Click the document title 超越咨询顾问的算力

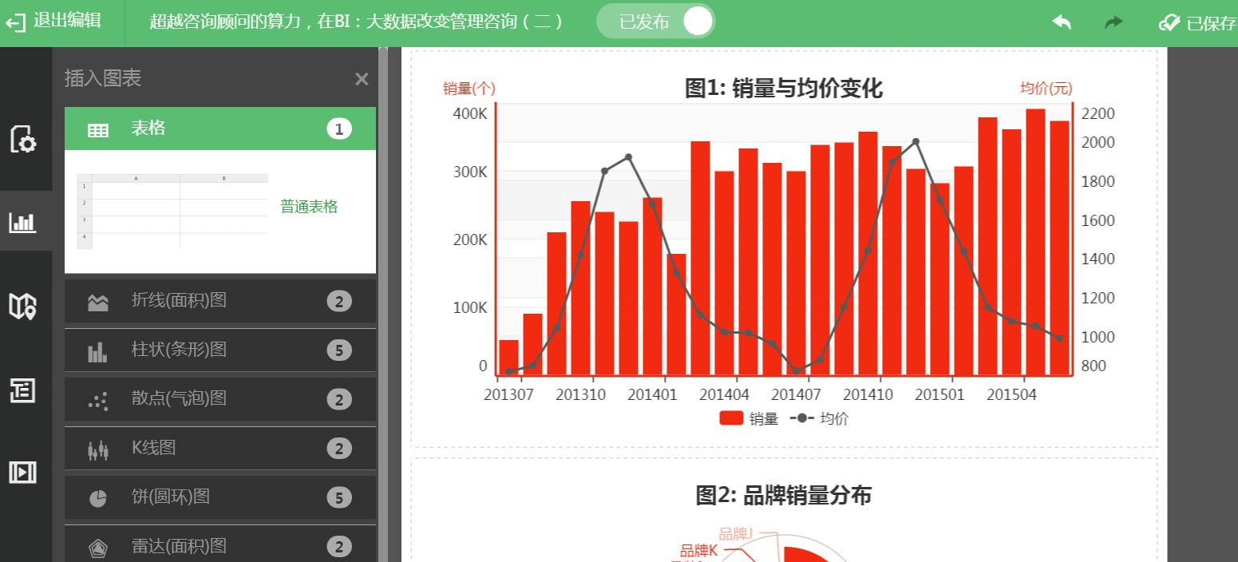358,22
